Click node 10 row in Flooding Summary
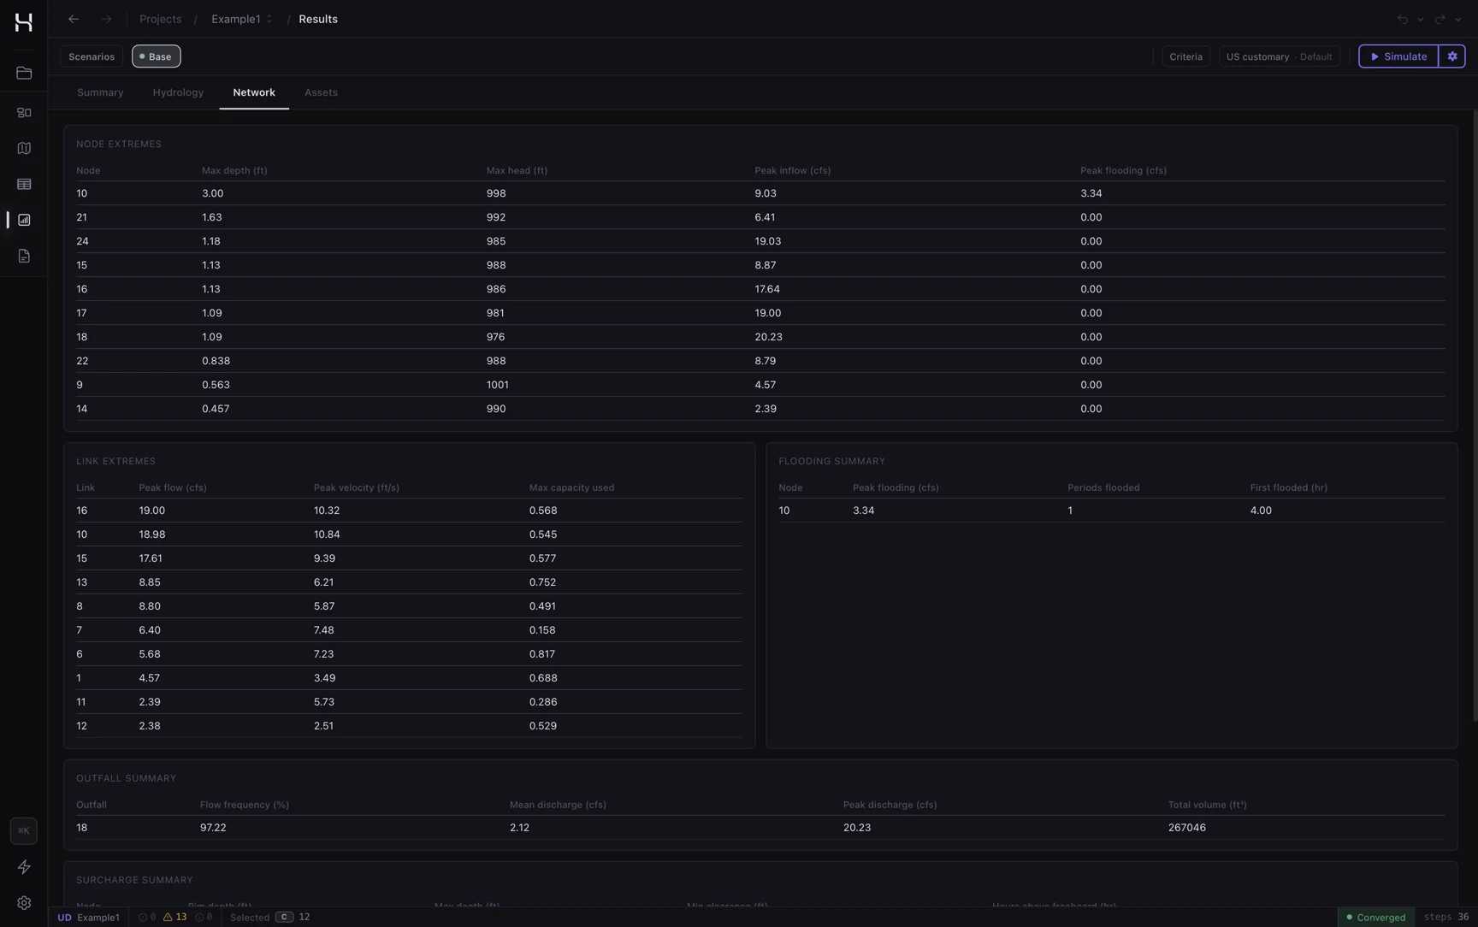Viewport: 1478px width, 927px height. 1112,511
